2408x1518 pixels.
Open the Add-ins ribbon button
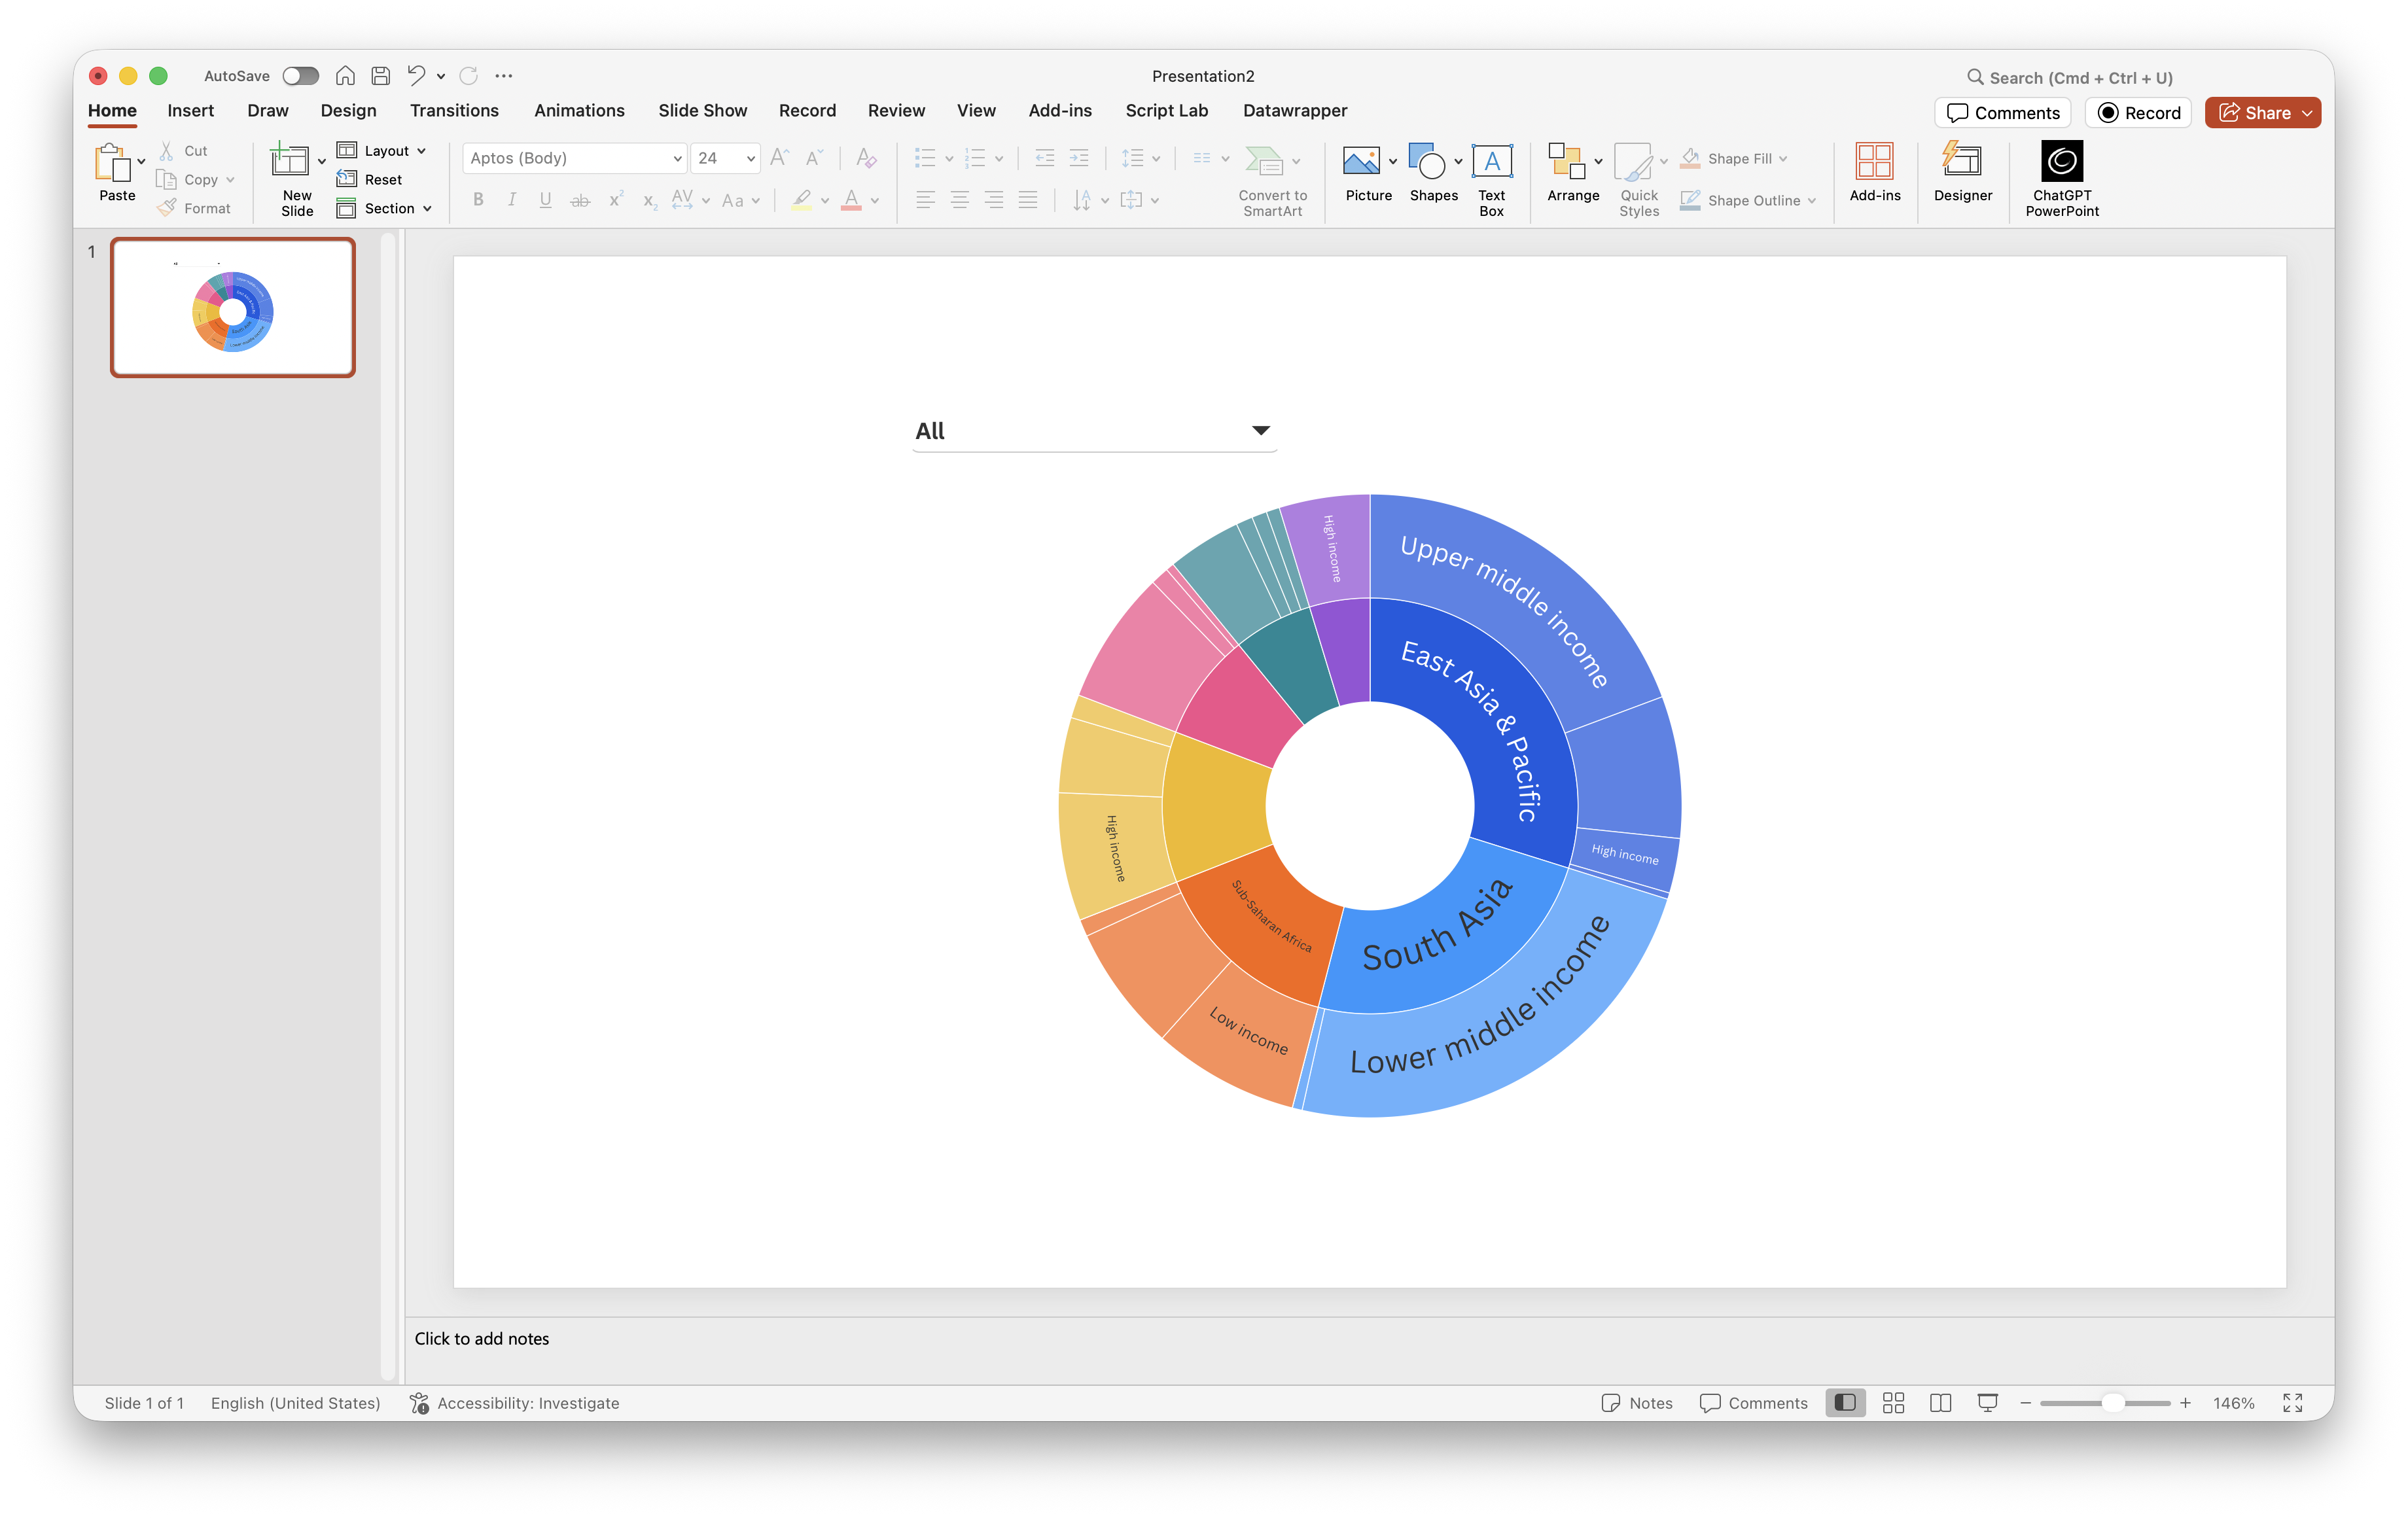pos(1874,162)
